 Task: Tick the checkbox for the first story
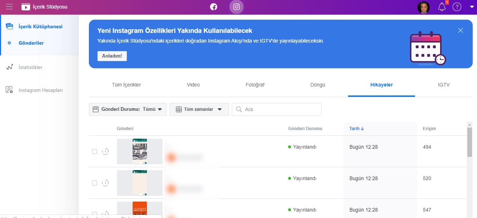(x=95, y=152)
